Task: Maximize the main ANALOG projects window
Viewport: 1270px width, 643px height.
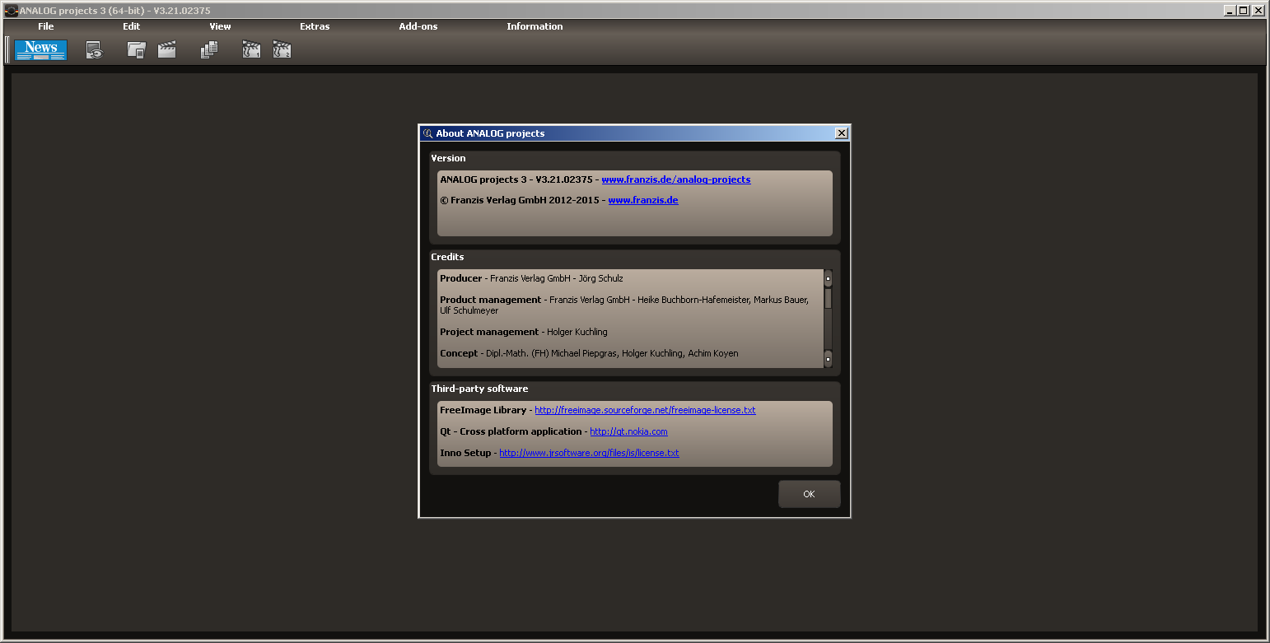Action: [1244, 11]
